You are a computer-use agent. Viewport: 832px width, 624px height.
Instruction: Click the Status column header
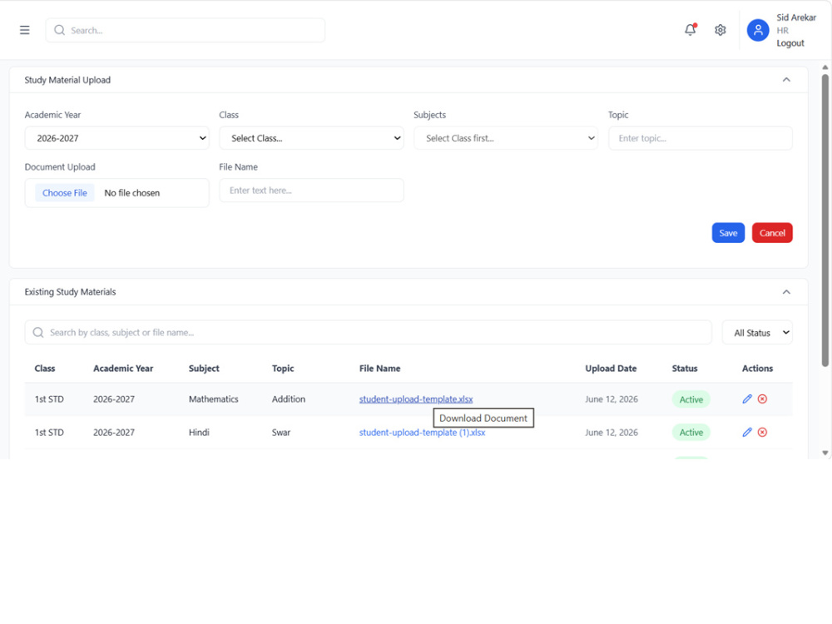[685, 369]
